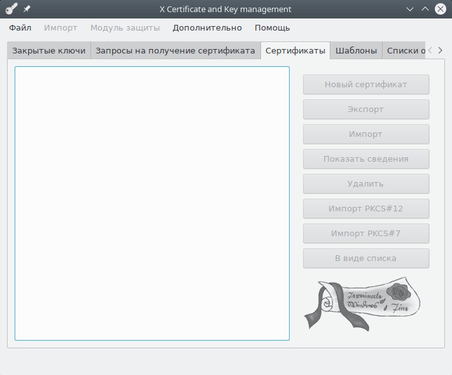The height and width of the screenshot is (375, 452).
Task: Go to Запросы на получение сертификата tab
Action: (175, 51)
